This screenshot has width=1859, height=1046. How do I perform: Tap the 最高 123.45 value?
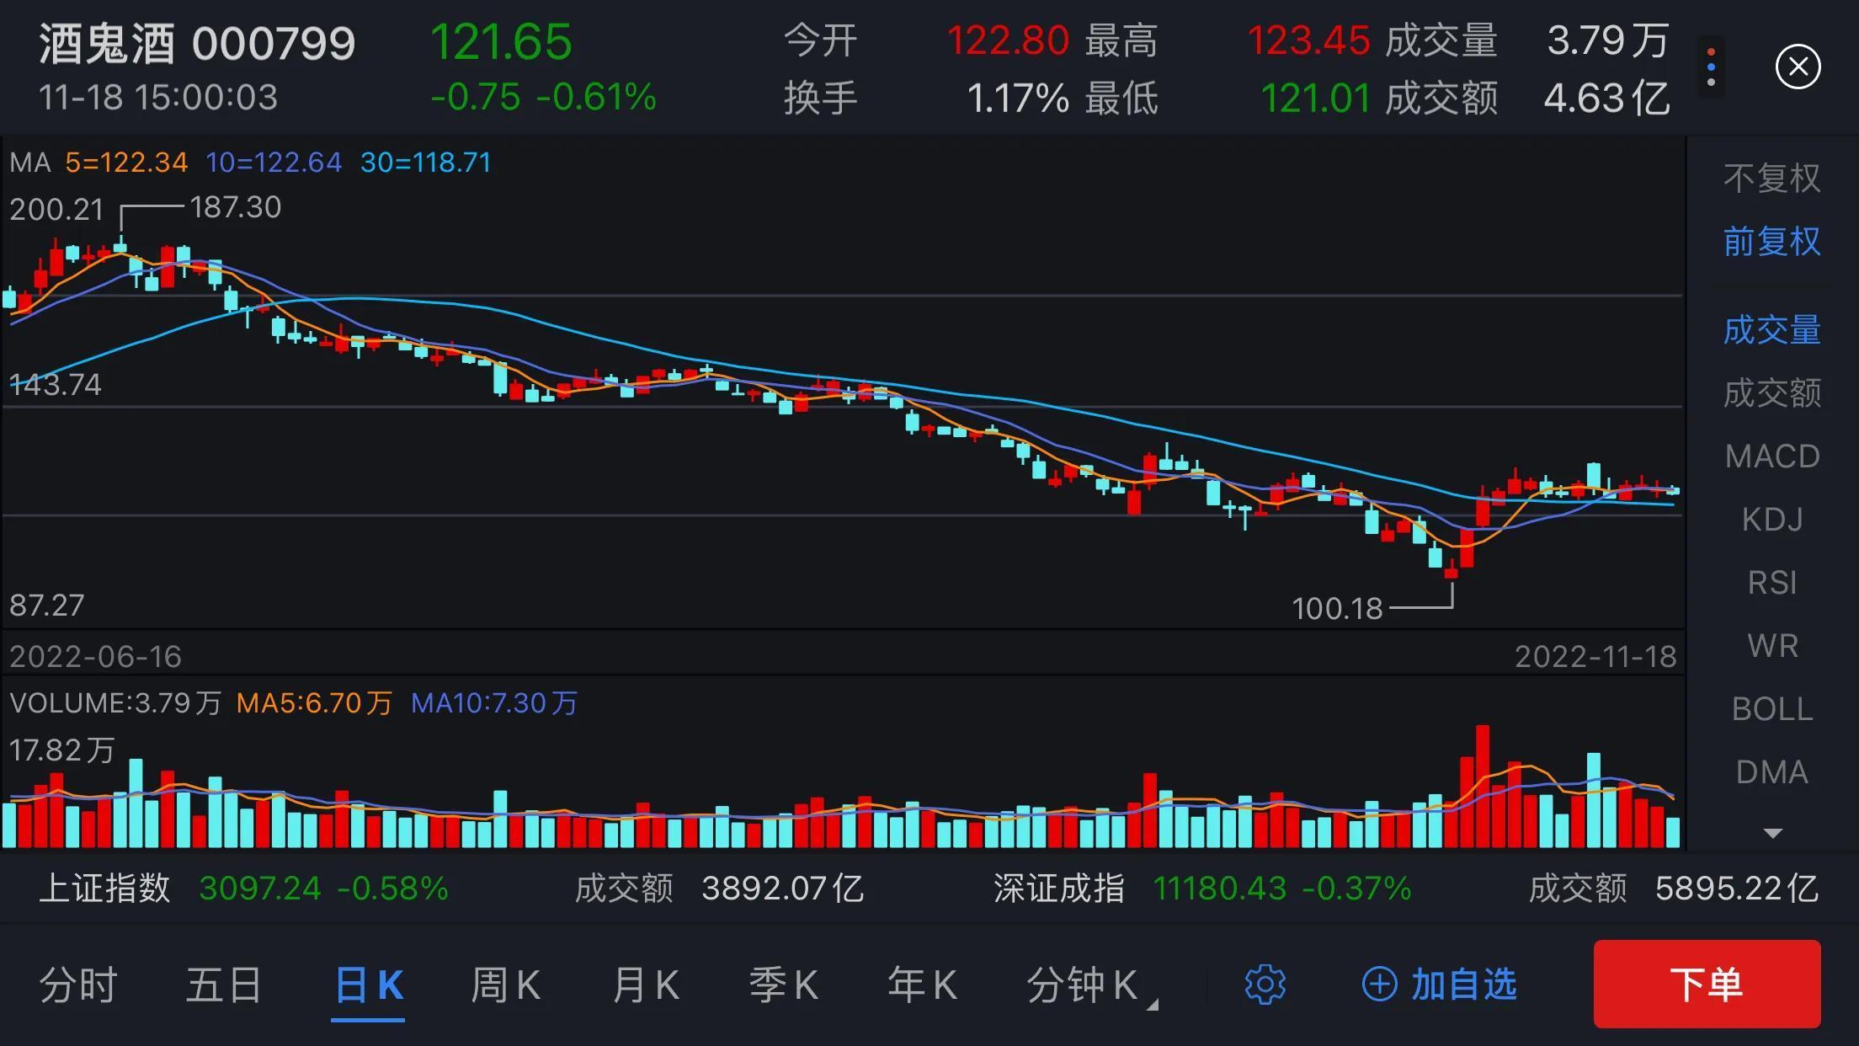[x=1308, y=40]
